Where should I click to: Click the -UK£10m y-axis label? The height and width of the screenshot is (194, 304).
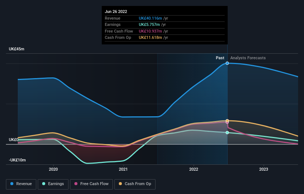tap(17, 160)
